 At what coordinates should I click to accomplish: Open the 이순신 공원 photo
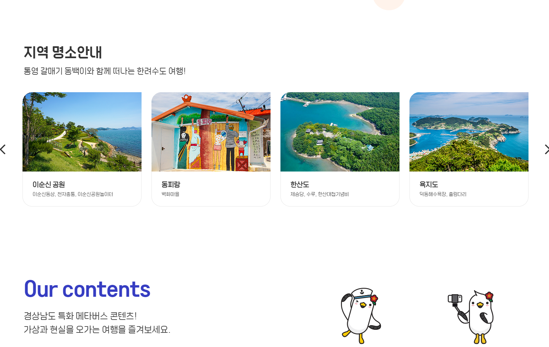tap(82, 132)
